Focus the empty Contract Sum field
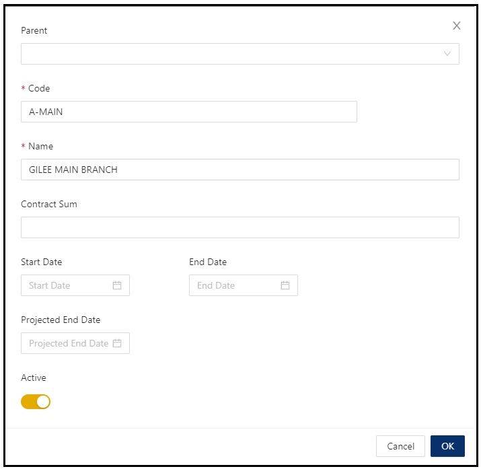Screen dimensions: 481x471 click(x=240, y=227)
